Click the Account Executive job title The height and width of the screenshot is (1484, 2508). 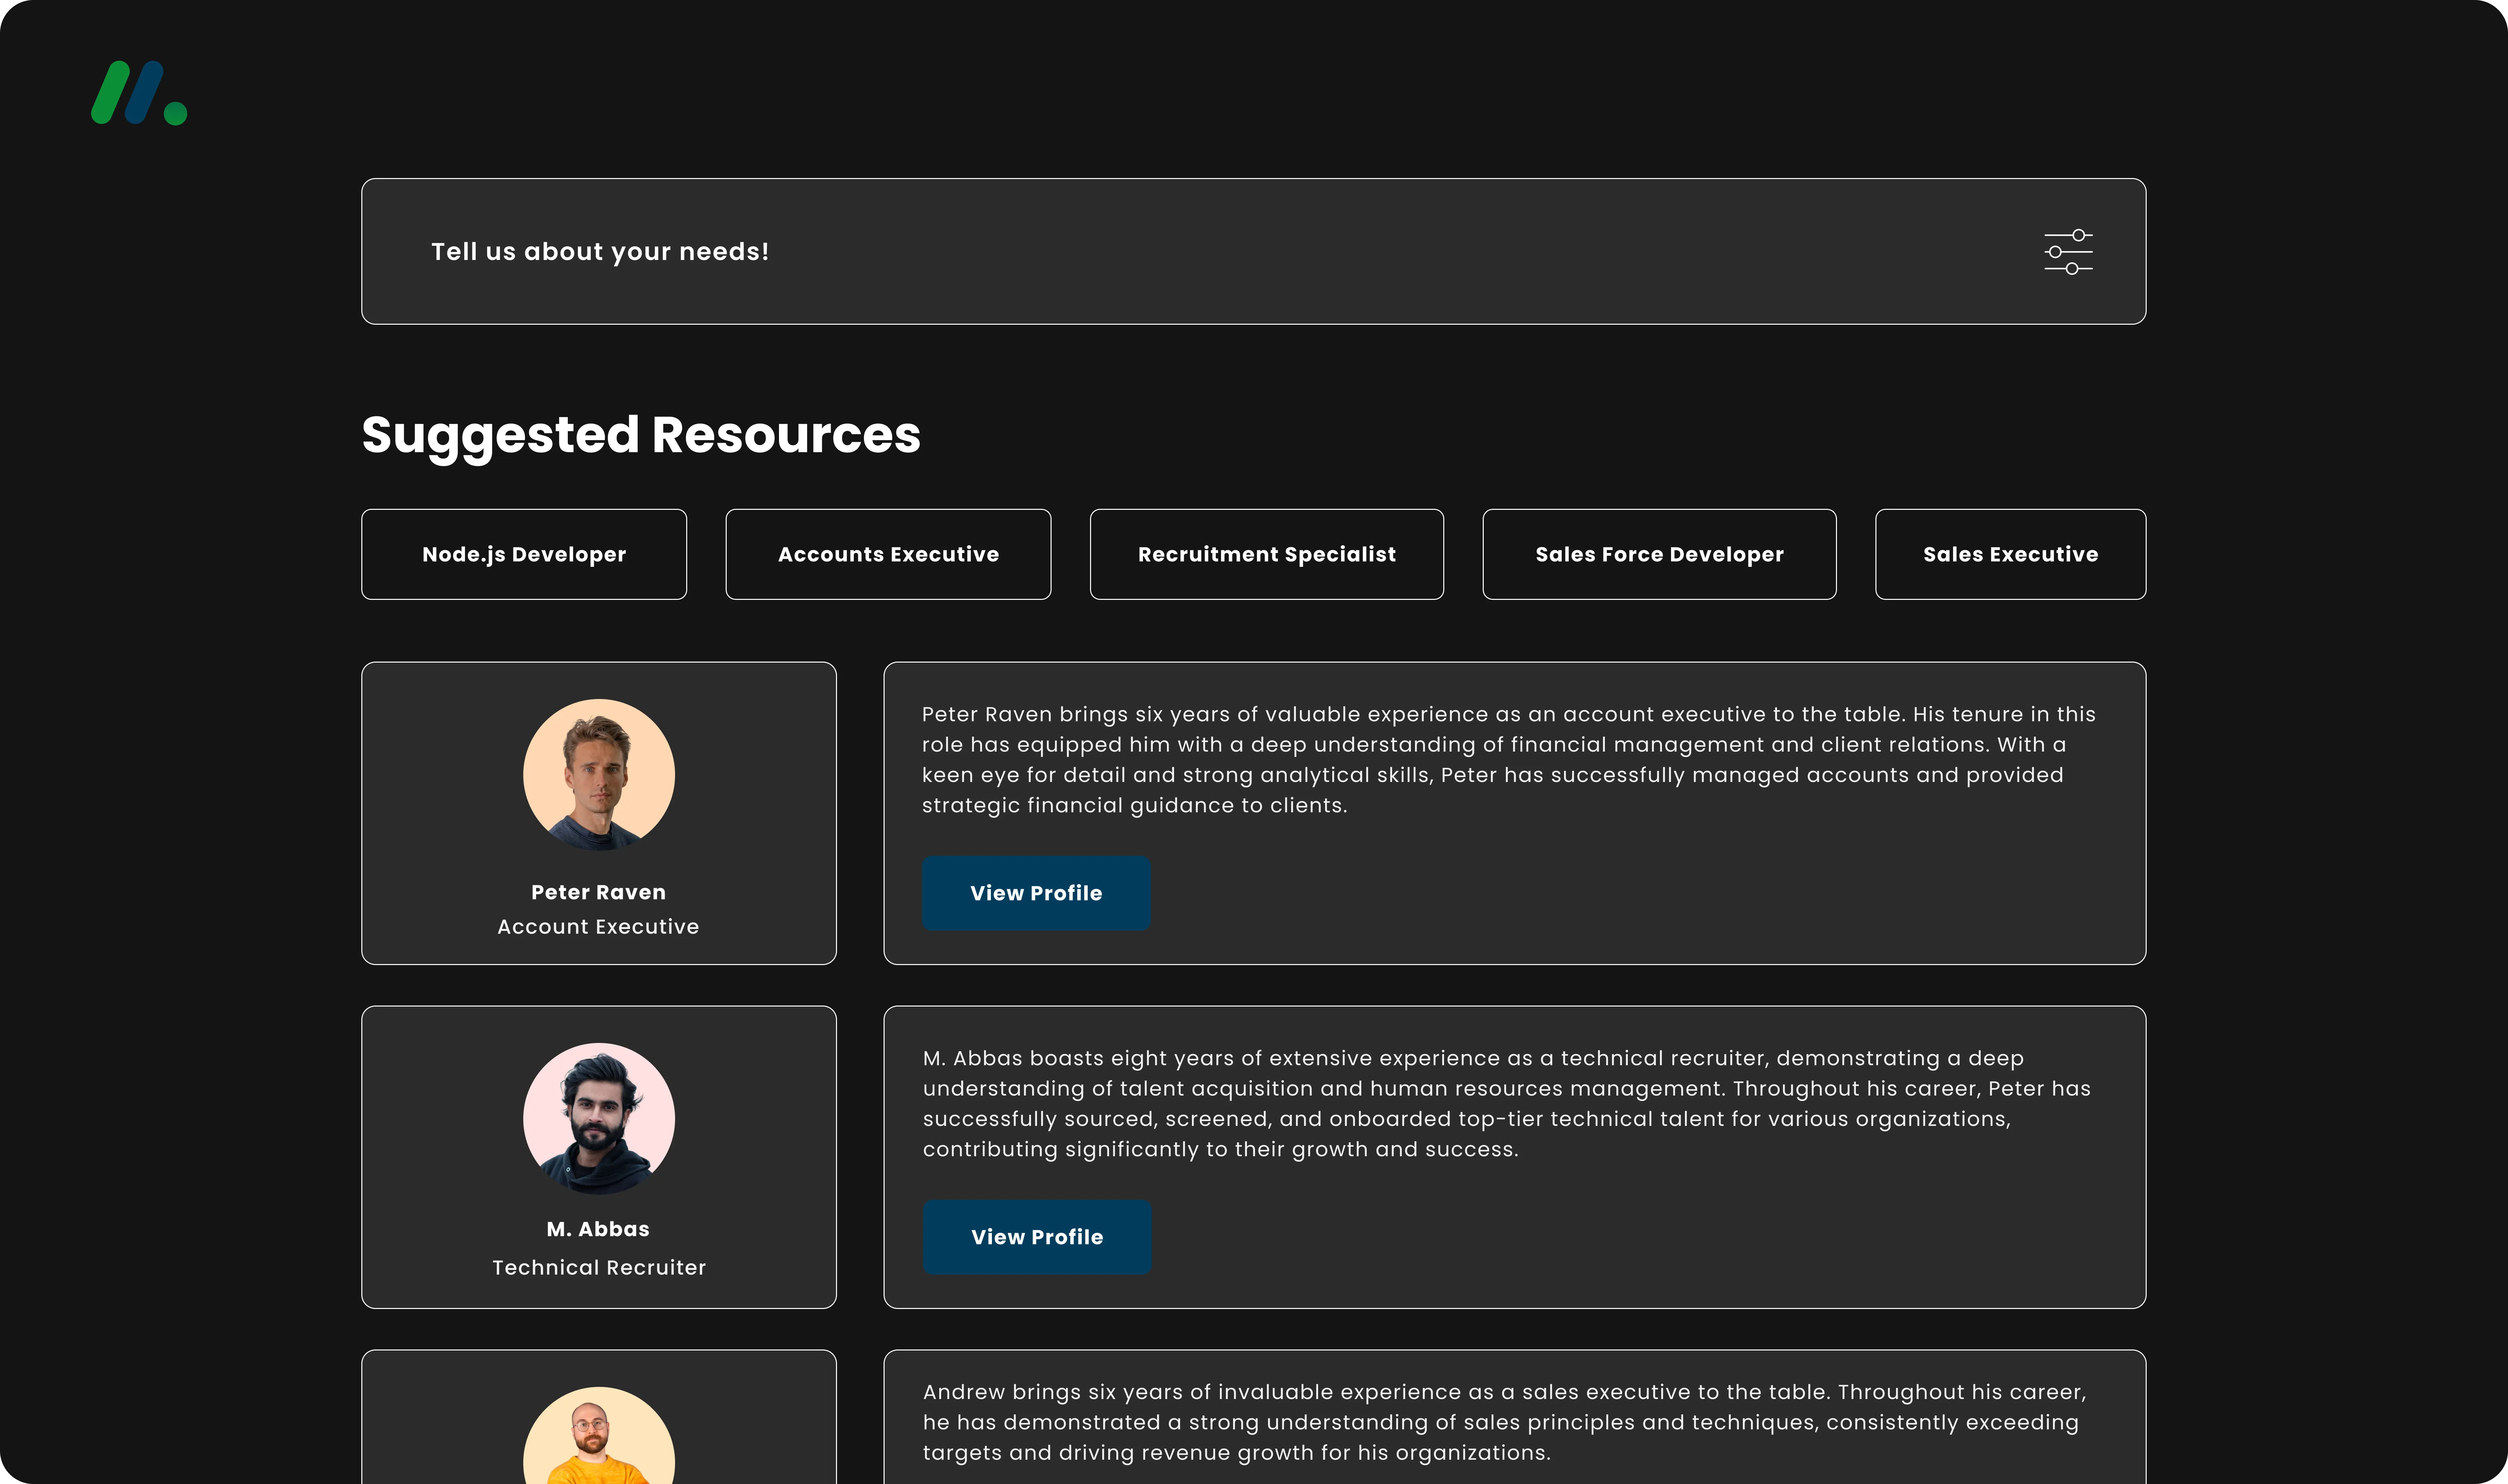click(598, 927)
